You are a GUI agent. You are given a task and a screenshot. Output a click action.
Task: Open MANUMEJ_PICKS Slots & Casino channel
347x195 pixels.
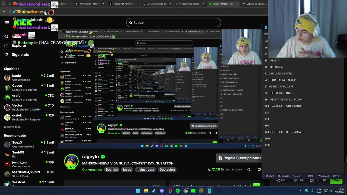29,174
